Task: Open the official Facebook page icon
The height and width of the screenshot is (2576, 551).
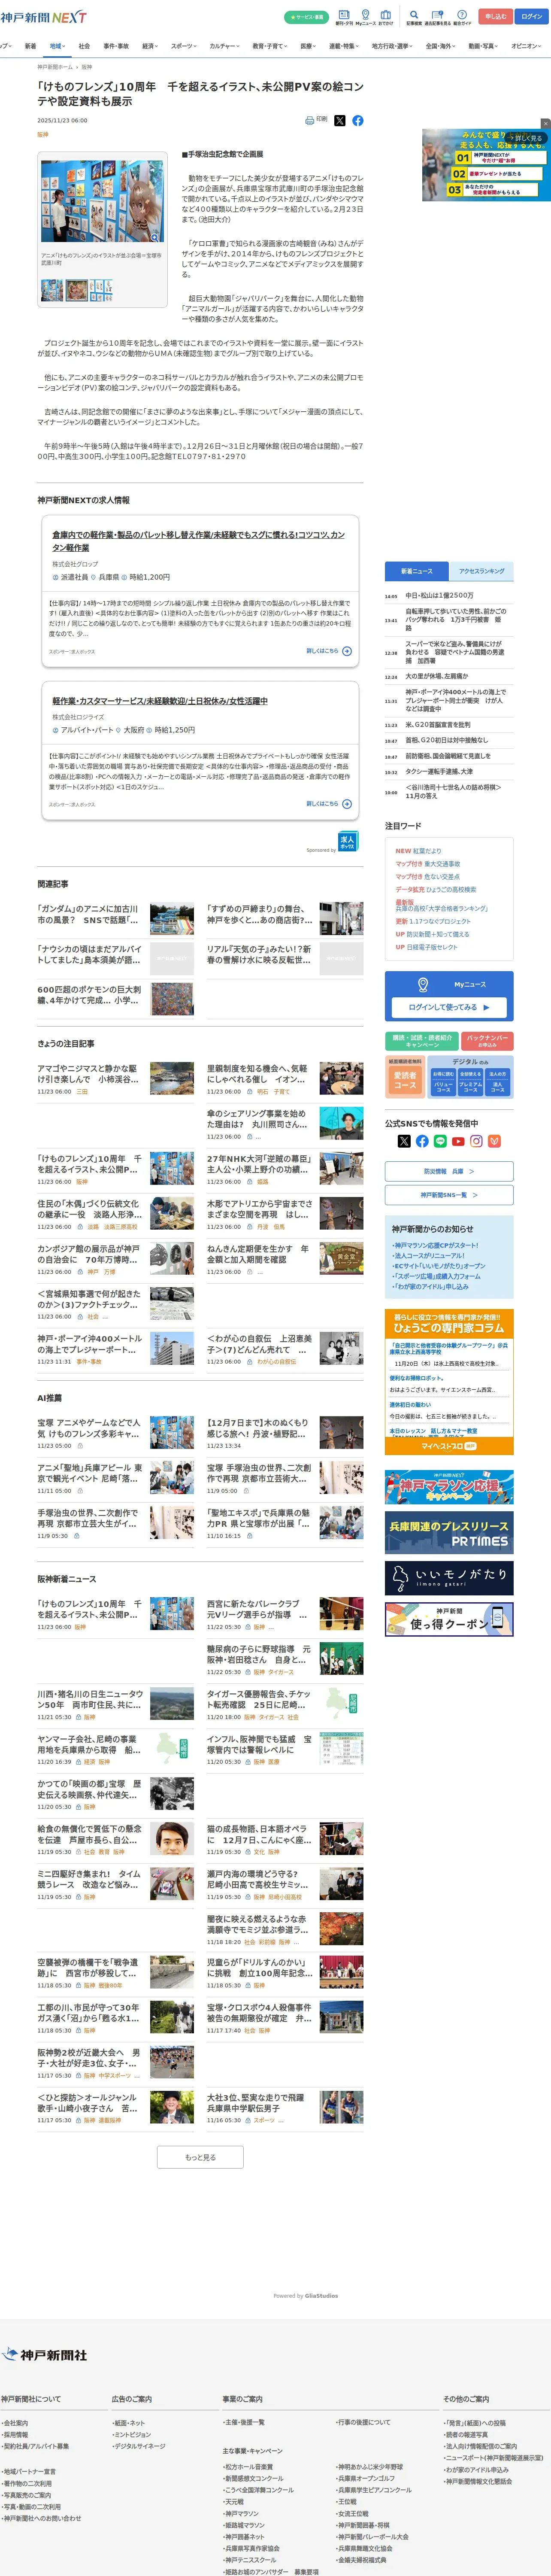Action: click(x=422, y=1141)
